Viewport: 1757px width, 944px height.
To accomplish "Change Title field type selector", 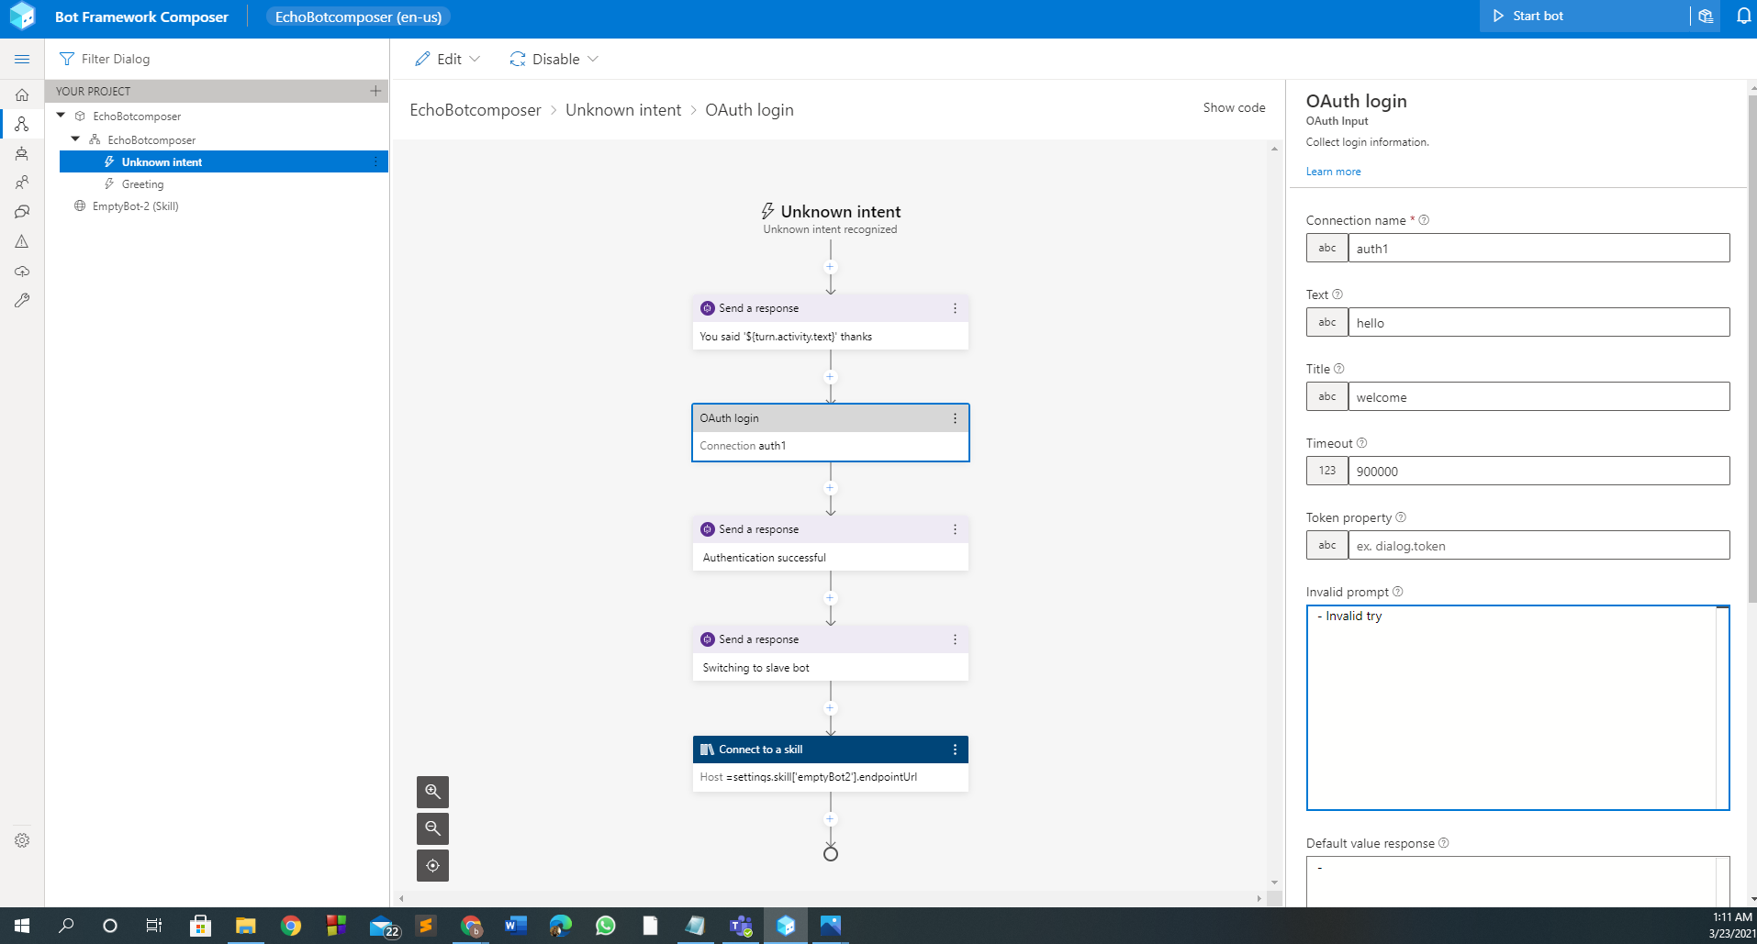I will click(1327, 396).
